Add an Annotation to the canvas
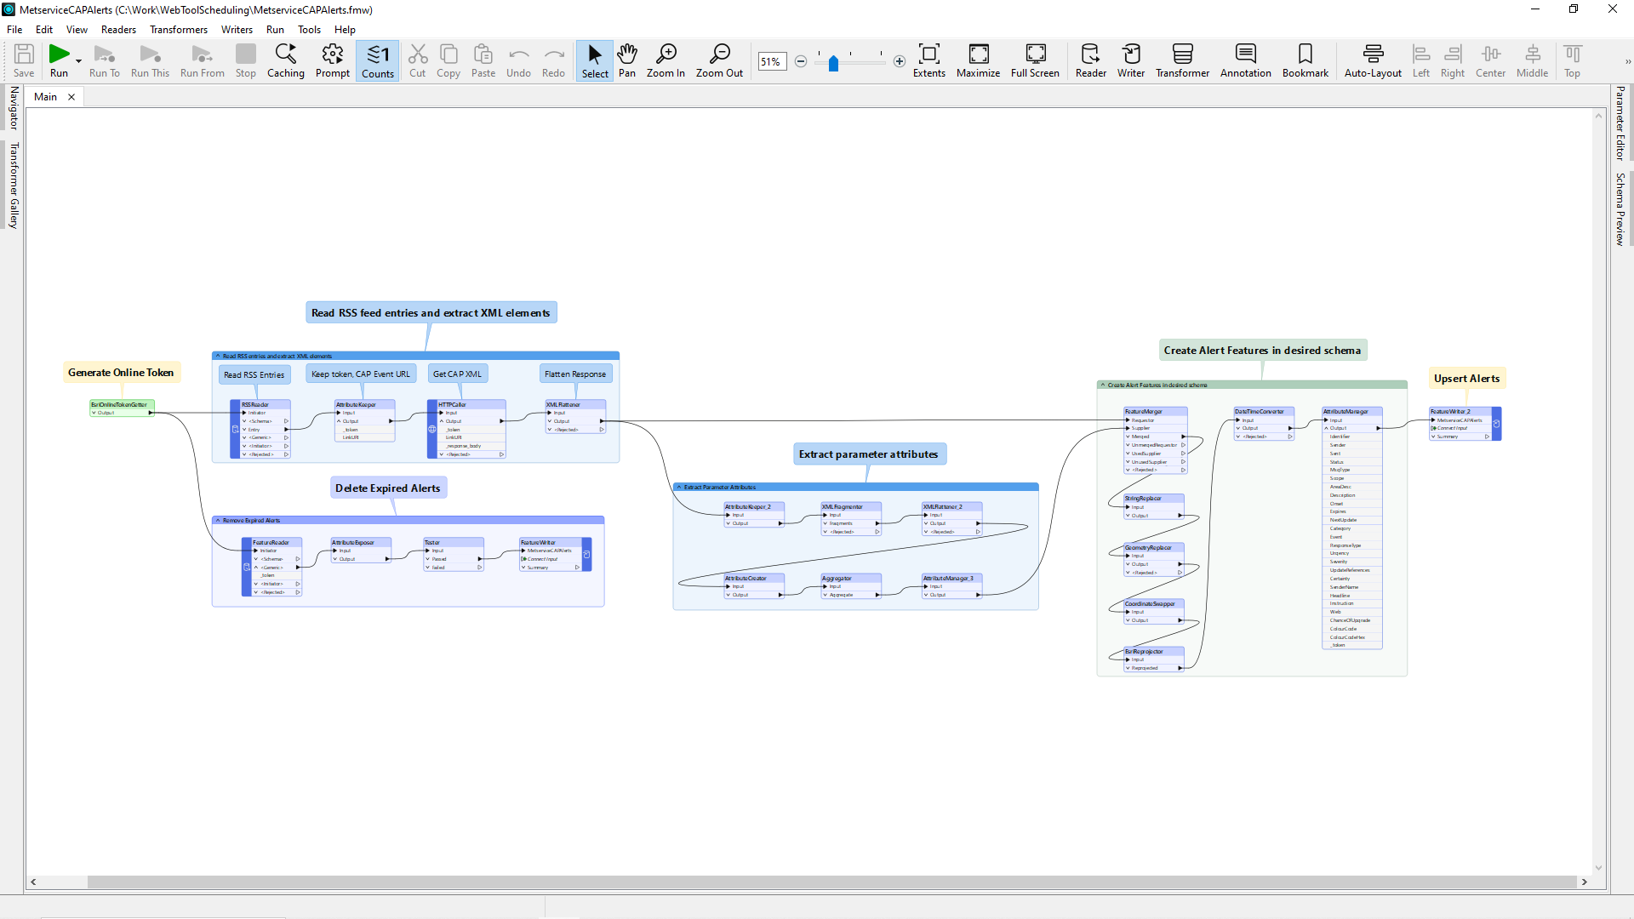Screen dimensions: 1634x919 [1245, 60]
